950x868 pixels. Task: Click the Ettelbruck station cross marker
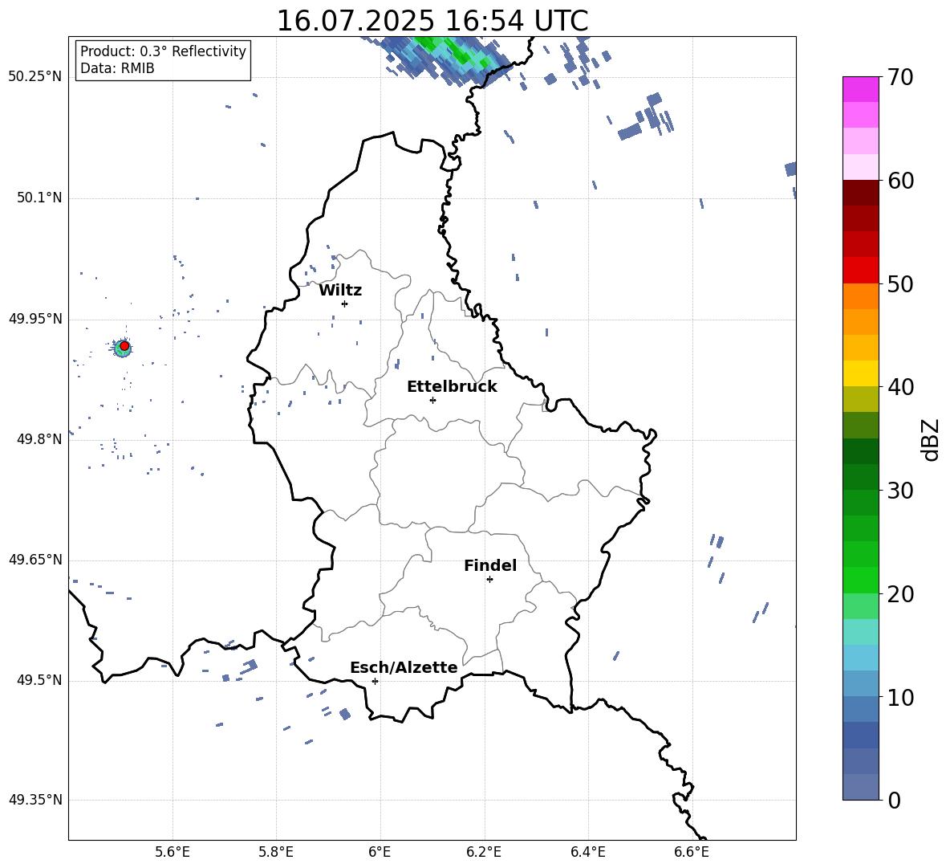432,400
